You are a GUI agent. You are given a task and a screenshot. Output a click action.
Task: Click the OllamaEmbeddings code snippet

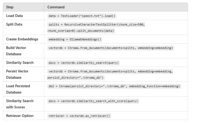pos(75,39)
